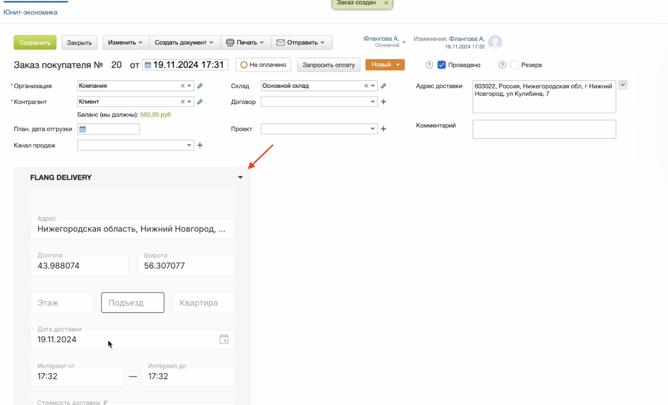Click the Комментарий text area
The image size is (668, 405).
click(544, 129)
